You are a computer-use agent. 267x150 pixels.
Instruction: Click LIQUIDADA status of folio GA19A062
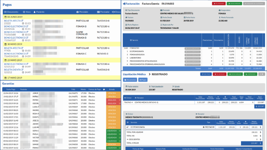[112, 131]
